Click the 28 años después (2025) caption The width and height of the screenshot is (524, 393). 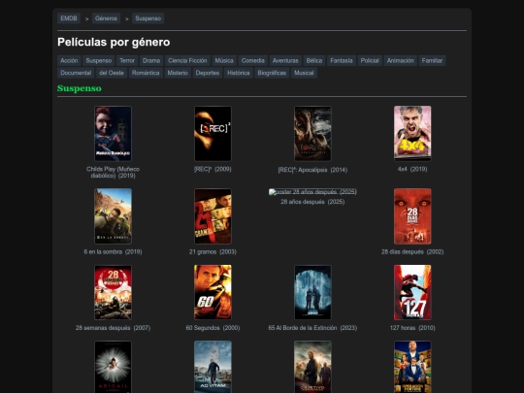pos(312,202)
